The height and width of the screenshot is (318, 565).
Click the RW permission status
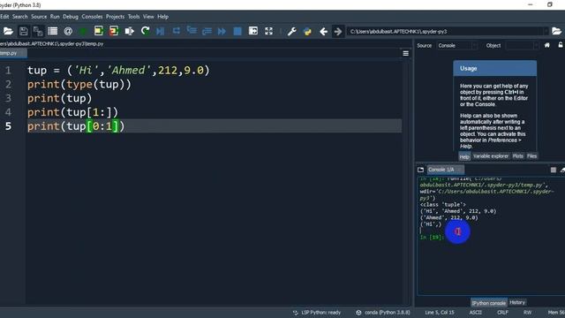(527, 313)
